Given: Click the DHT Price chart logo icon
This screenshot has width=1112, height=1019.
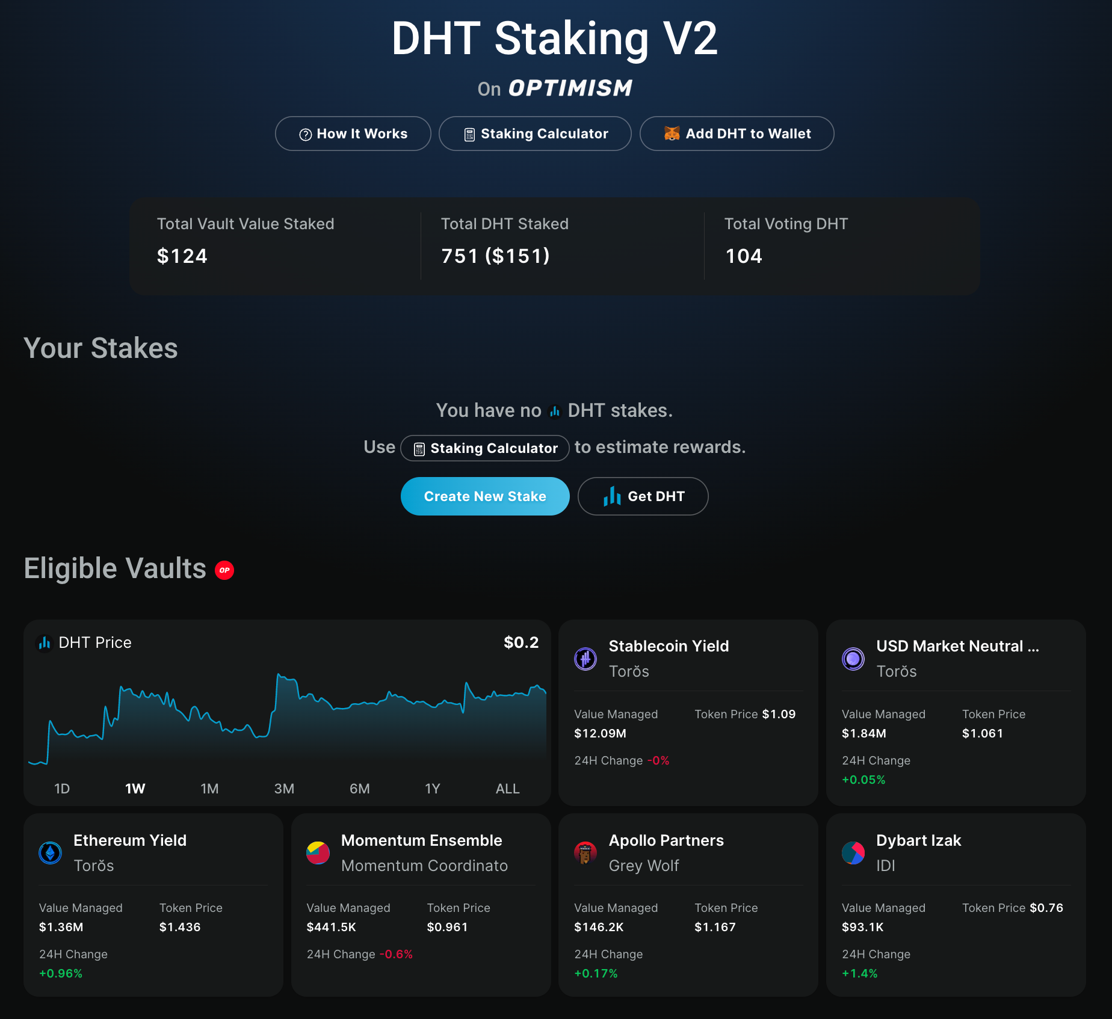Looking at the screenshot, I should pyautogui.click(x=45, y=643).
